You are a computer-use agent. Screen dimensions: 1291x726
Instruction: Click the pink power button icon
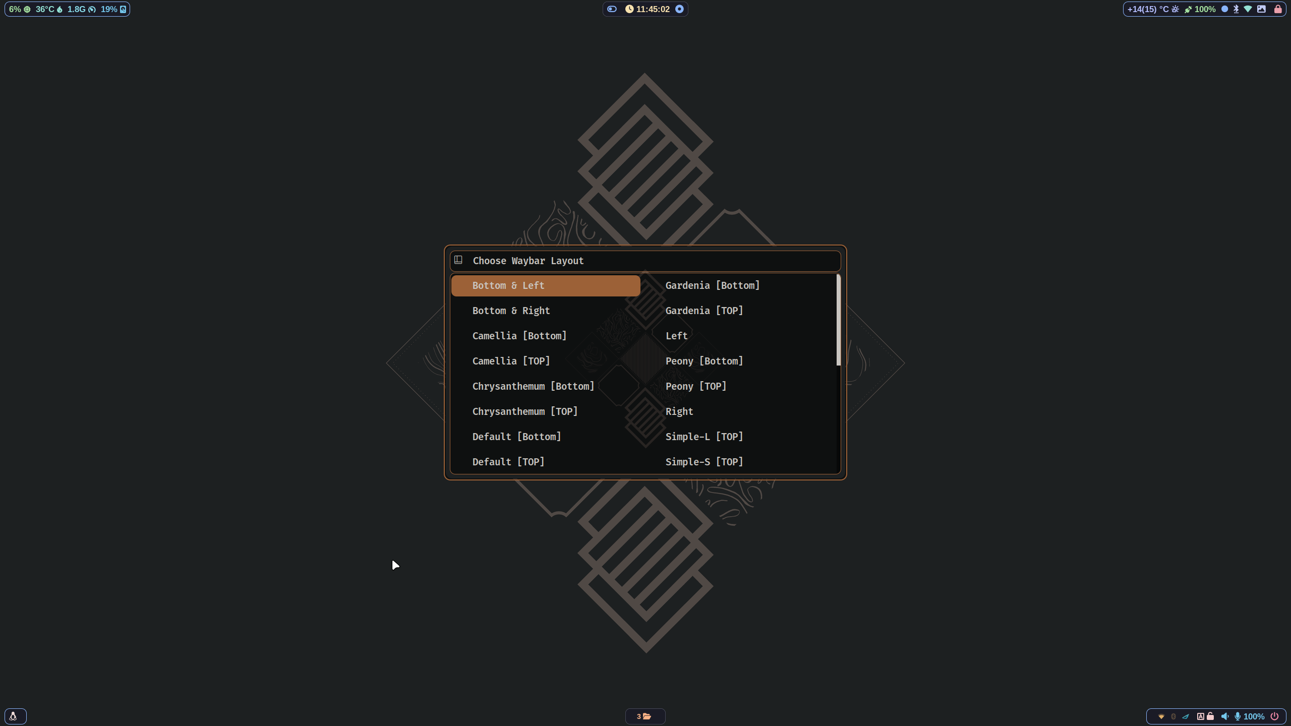point(1274,716)
